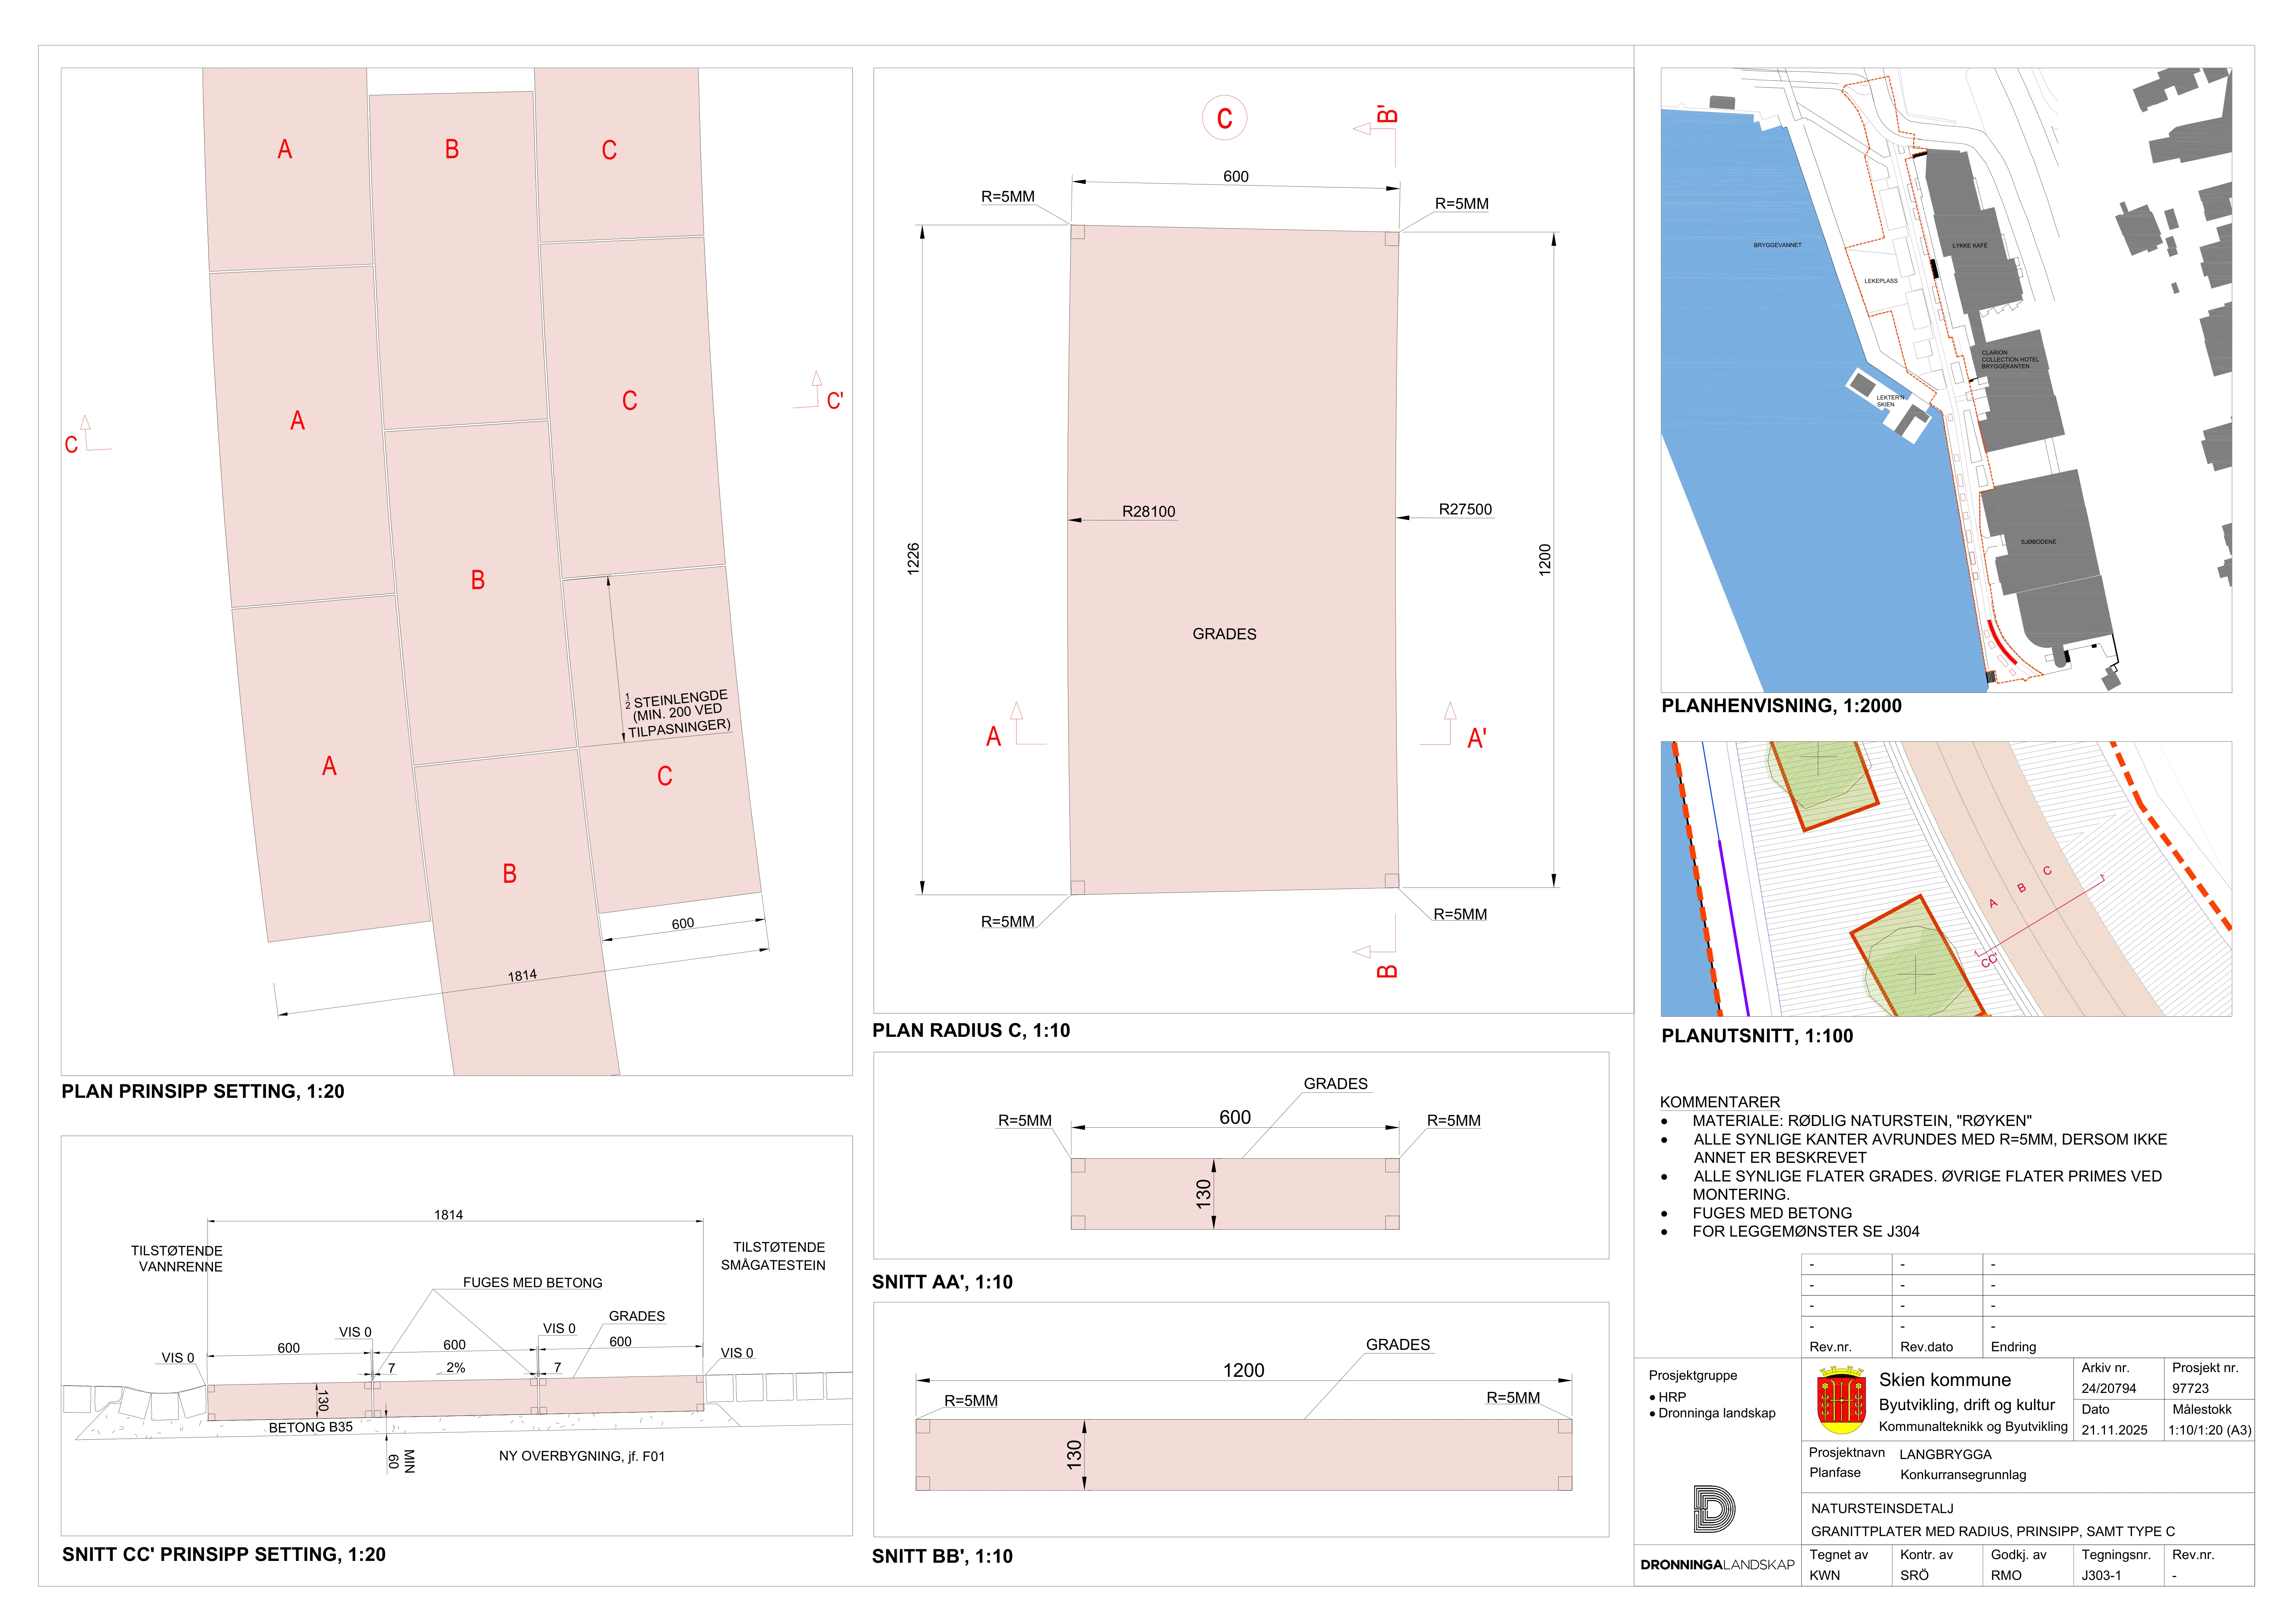Click the date "21.11.2025"
Viewport: 2296px width, 1623px height.
click(x=2114, y=1430)
